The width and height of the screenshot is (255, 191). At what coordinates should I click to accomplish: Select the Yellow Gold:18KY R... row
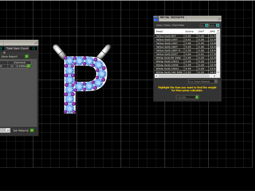185,50
